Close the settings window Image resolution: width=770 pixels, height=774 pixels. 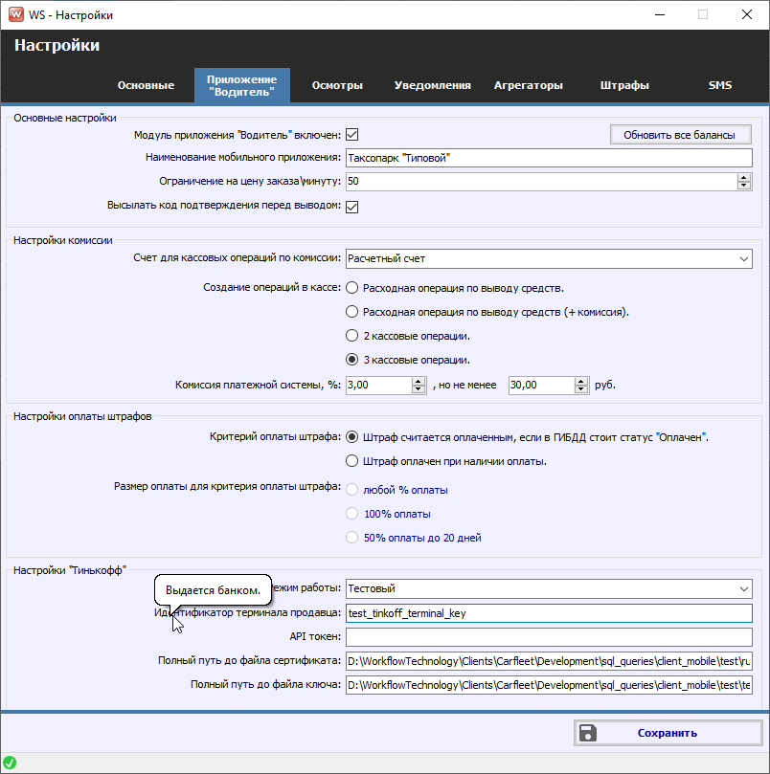pyautogui.click(x=747, y=14)
